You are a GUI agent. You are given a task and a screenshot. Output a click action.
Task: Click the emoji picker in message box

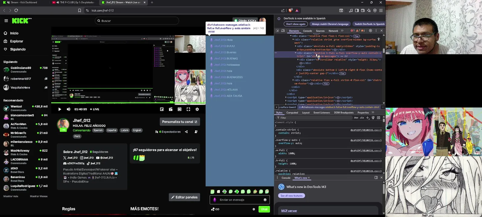tap(265, 200)
